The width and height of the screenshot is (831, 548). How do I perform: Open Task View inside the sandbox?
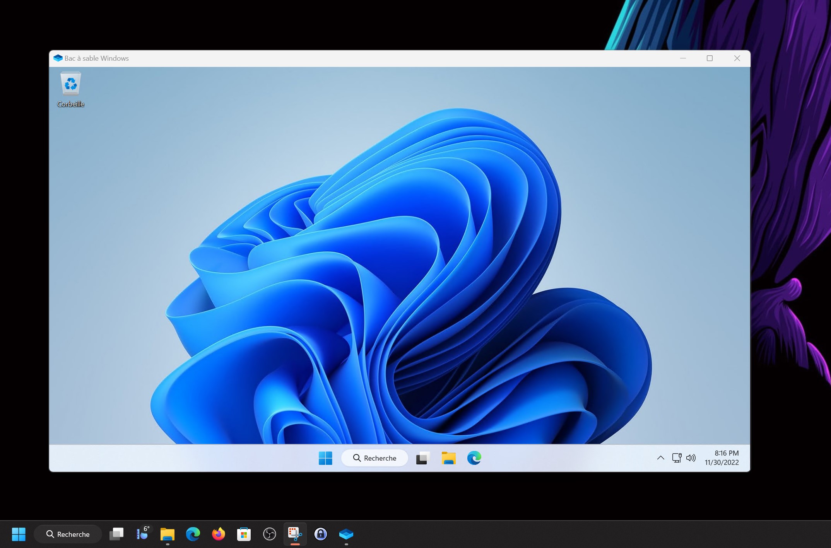pos(423,458)
